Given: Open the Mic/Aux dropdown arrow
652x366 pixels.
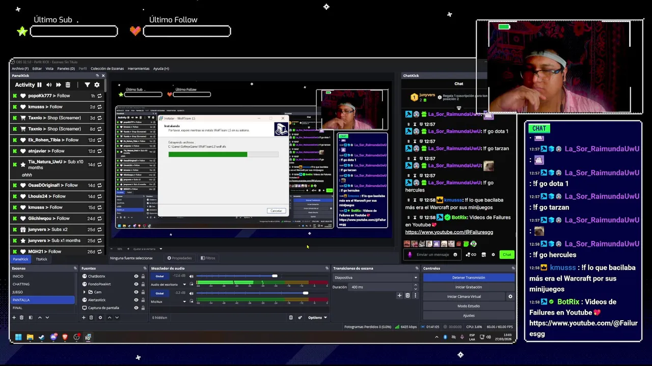Looking at the screenshot, I should pyautogui.click(x=184, y=301).
